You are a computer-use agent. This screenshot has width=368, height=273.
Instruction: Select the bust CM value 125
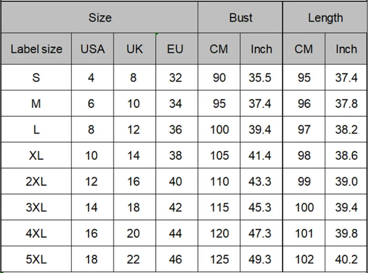(219, 259)
